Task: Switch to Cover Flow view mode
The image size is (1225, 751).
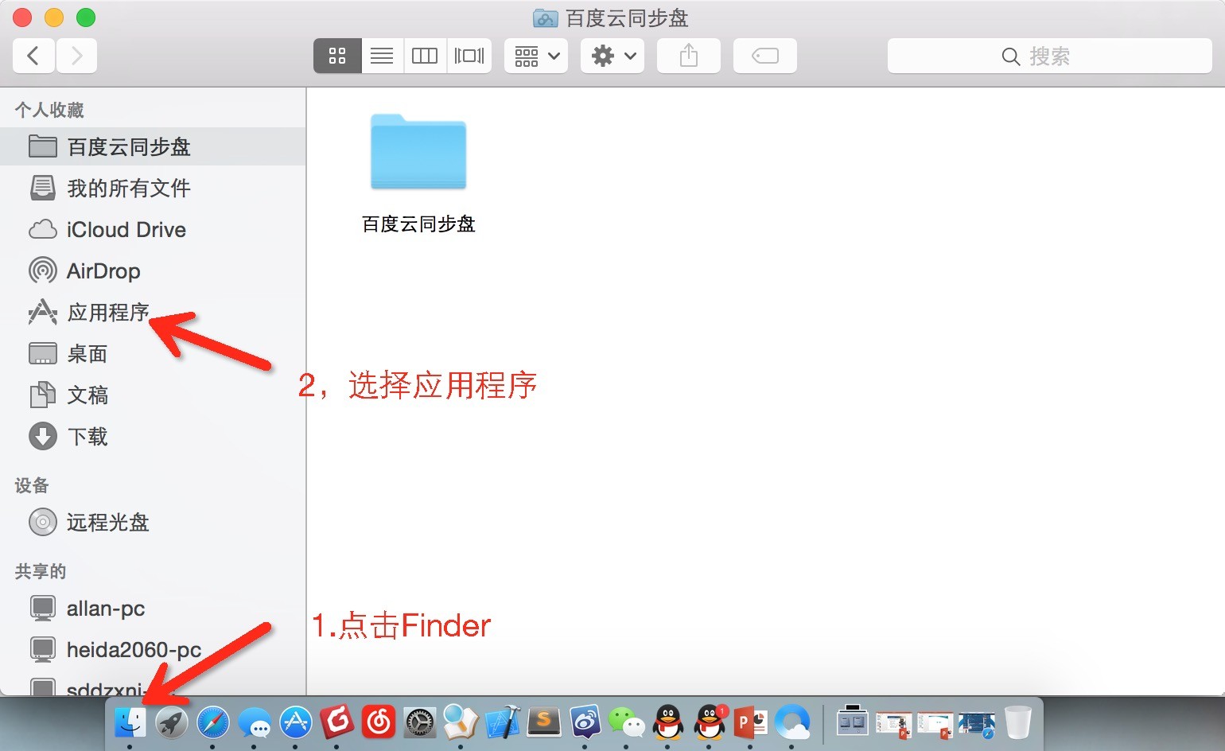Action: (469, 56)
